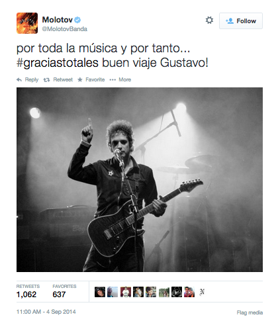The image size is (278, 327).
Task: Open the @MolotovBanda handle
Action: pyautogui.click(x=64, y=29)
